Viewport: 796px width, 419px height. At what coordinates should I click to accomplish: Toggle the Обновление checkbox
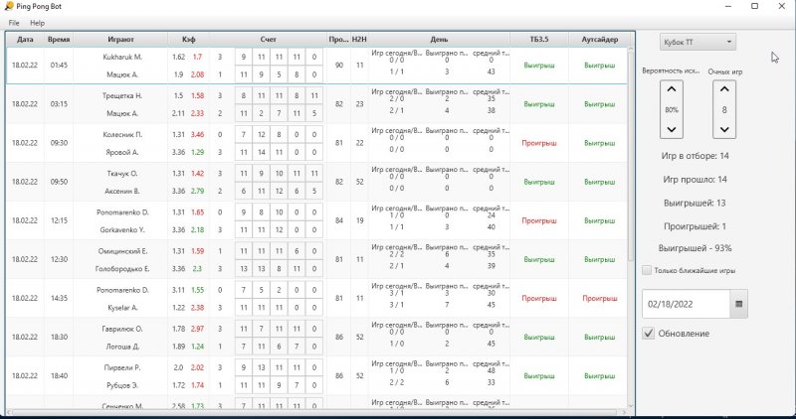(x=649, y=334)
